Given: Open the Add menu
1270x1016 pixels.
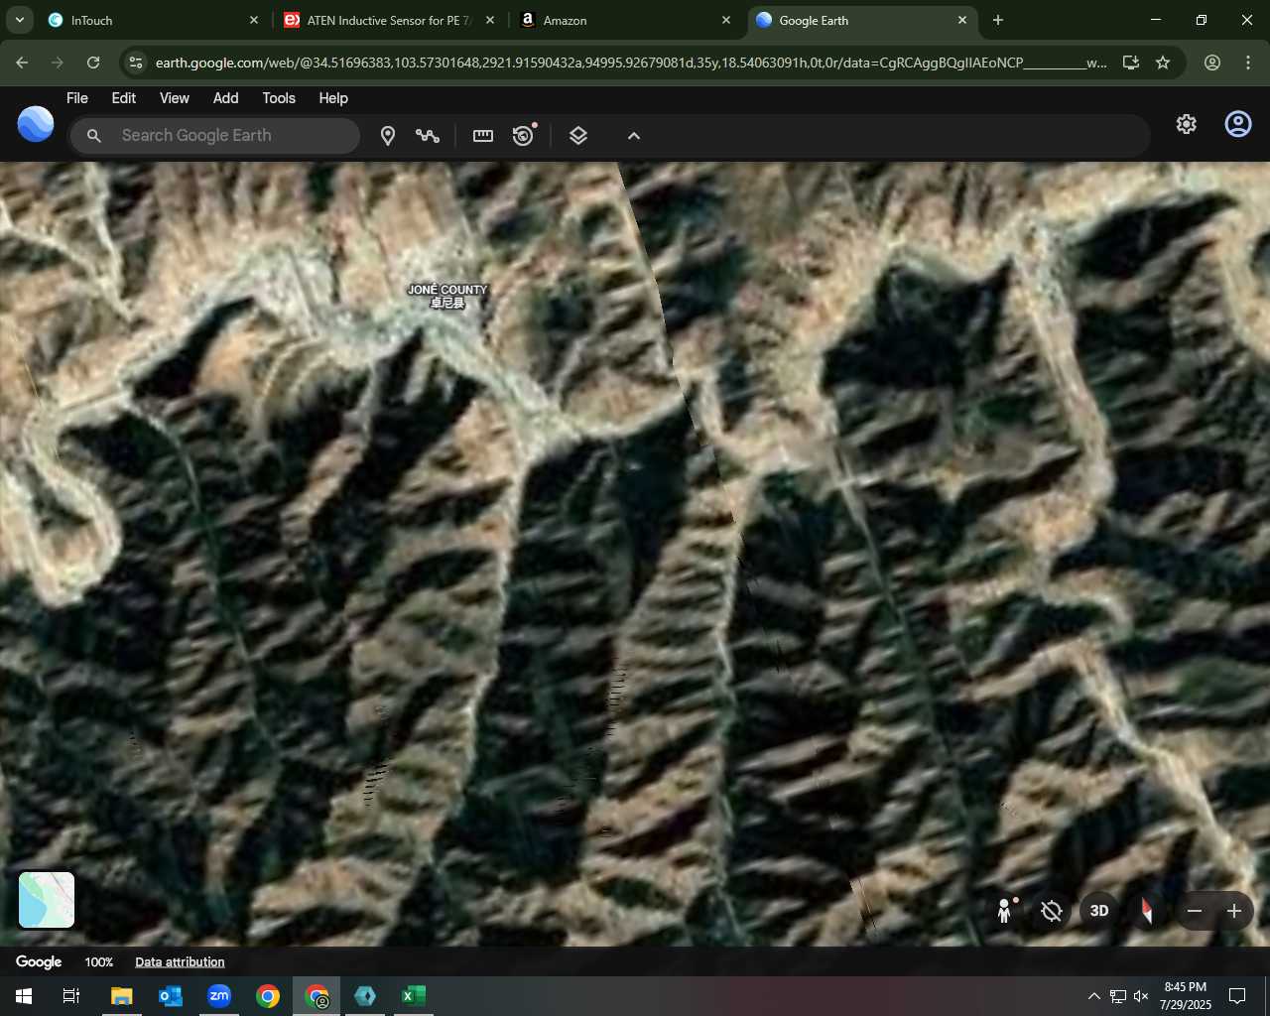Looking at the screenshot, I should (x=226, y=98).
